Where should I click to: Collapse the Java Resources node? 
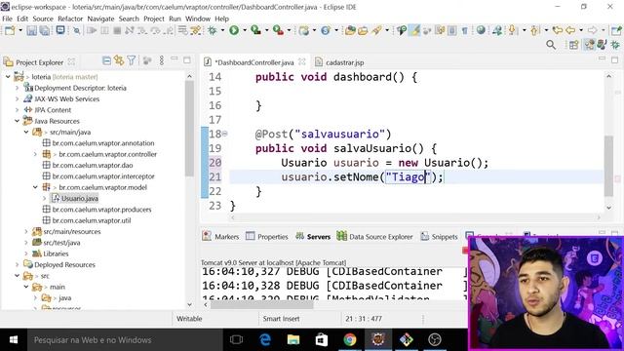pyautogui.click(x=18, y=121)
